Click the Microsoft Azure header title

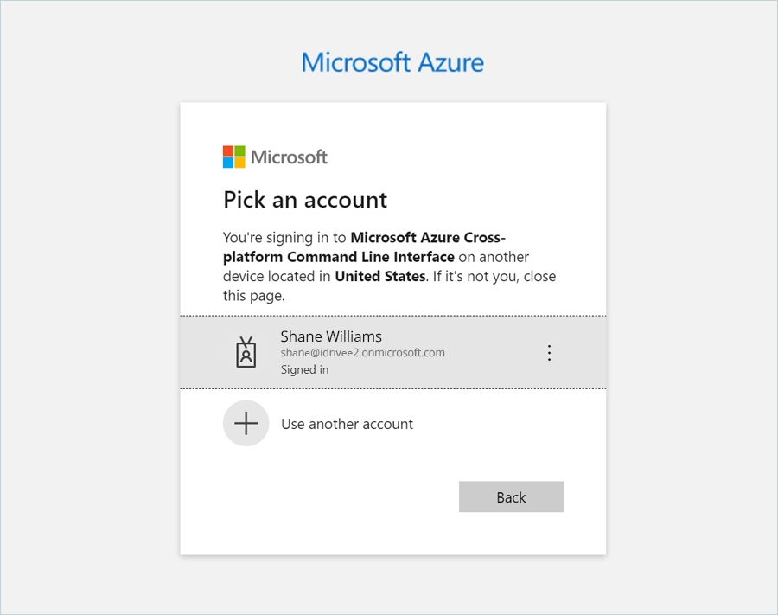point(392,62)
